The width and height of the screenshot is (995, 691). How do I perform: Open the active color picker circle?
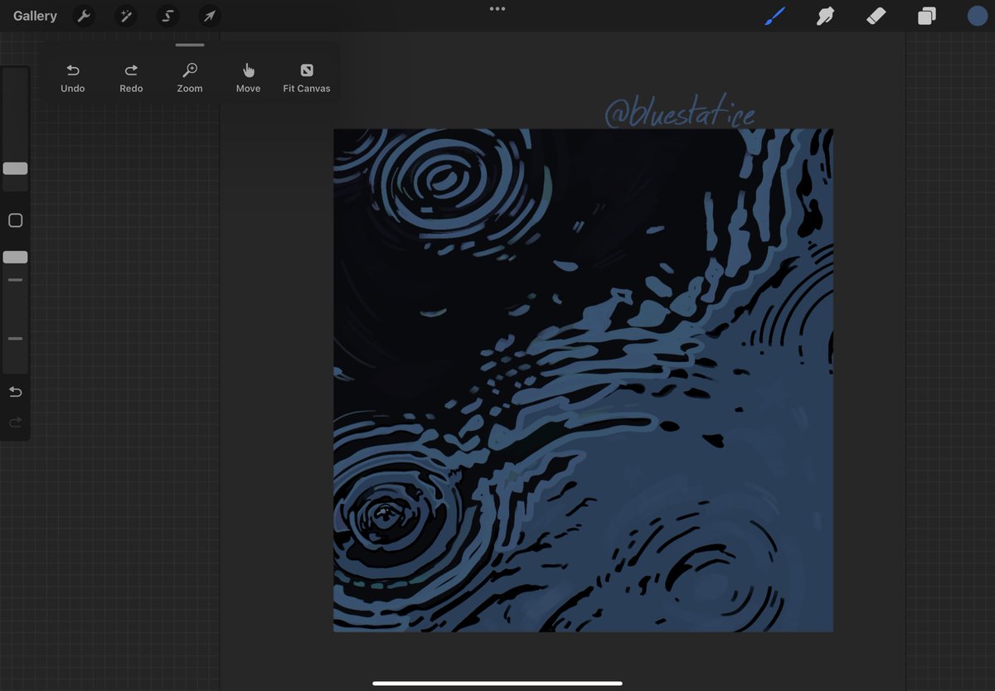[x=978, y=16]
